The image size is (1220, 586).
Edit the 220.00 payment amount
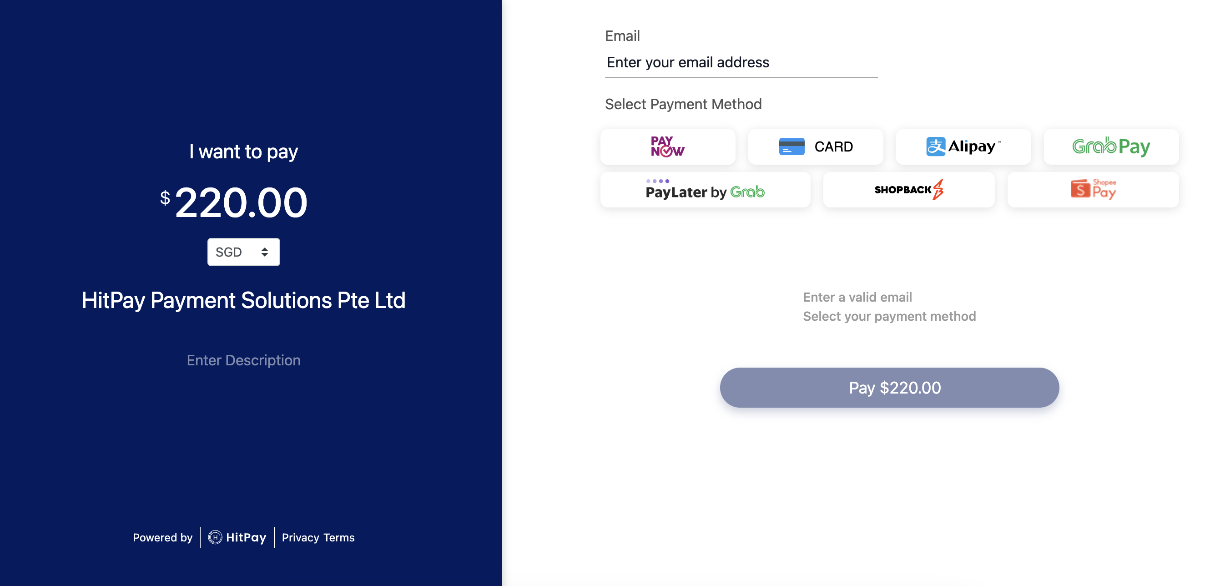click(x=241, y=203)
